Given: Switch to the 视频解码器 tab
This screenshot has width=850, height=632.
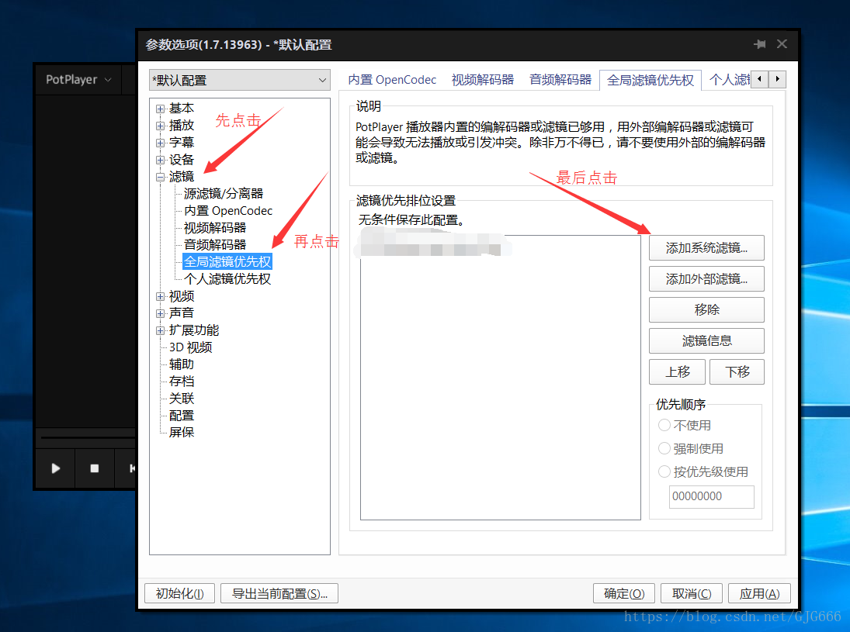Looking at the screenshot, I should click(x=483, y=80).
